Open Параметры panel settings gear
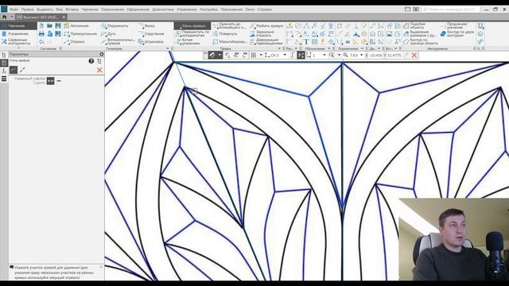 102,54
